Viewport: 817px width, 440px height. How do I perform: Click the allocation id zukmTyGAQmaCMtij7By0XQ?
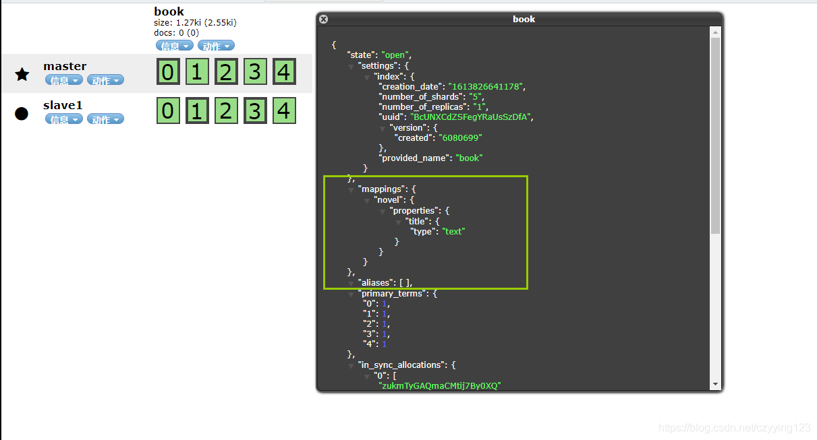click(440, 385)
